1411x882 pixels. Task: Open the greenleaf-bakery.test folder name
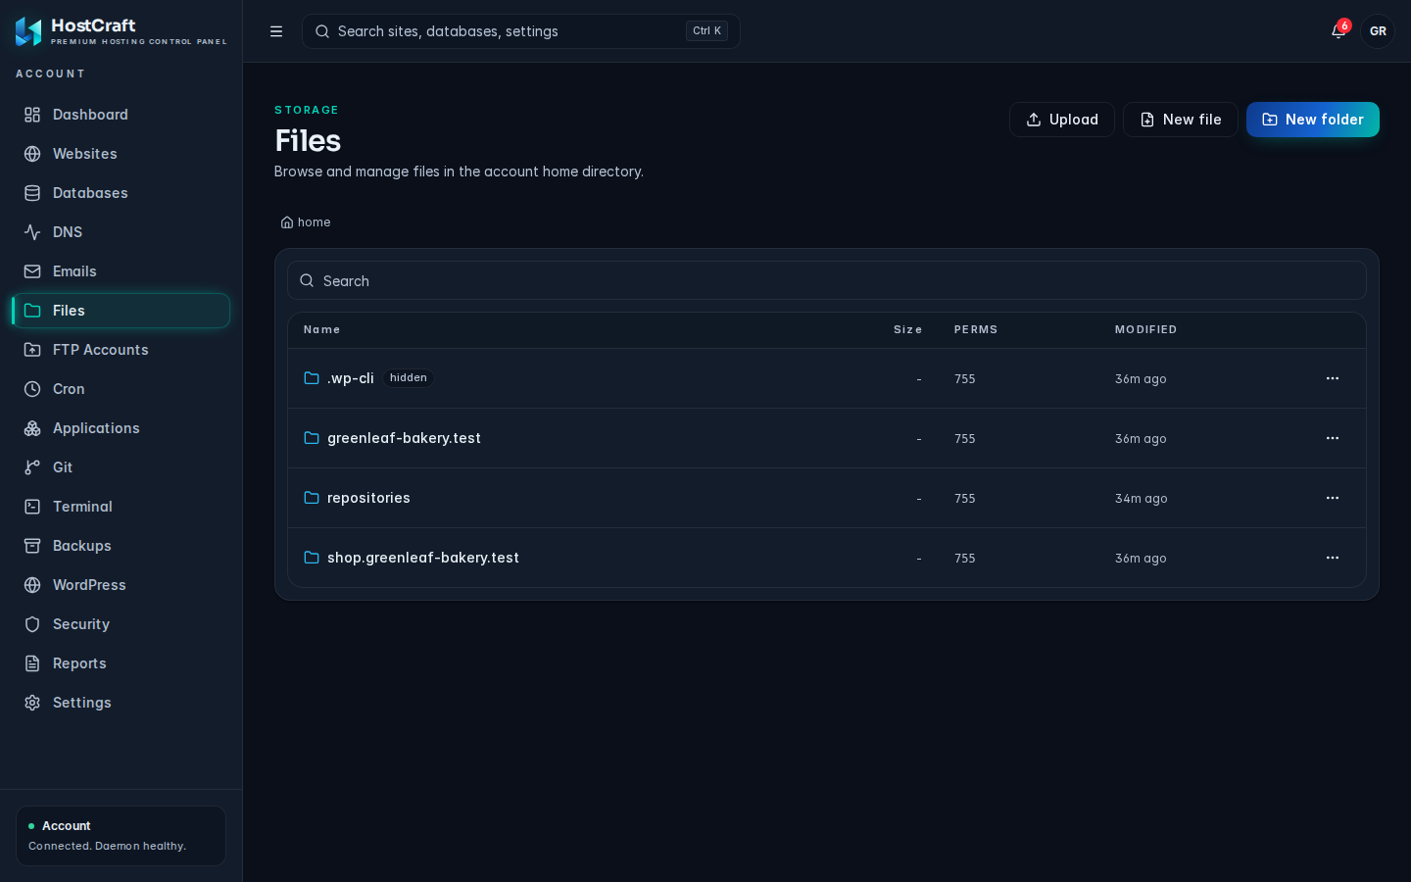tap(404, 438)
